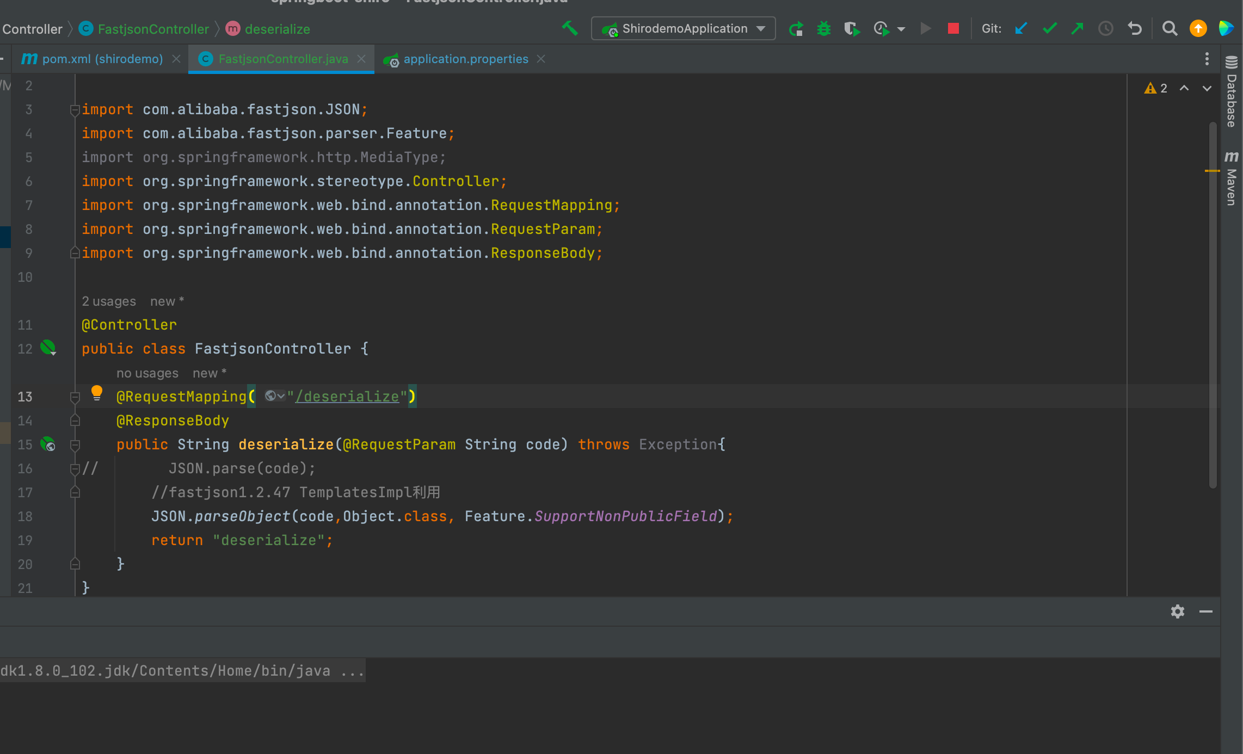
Task: Switch to pom.xml (shirodemo) tab
Action: (x=102, y=59)
